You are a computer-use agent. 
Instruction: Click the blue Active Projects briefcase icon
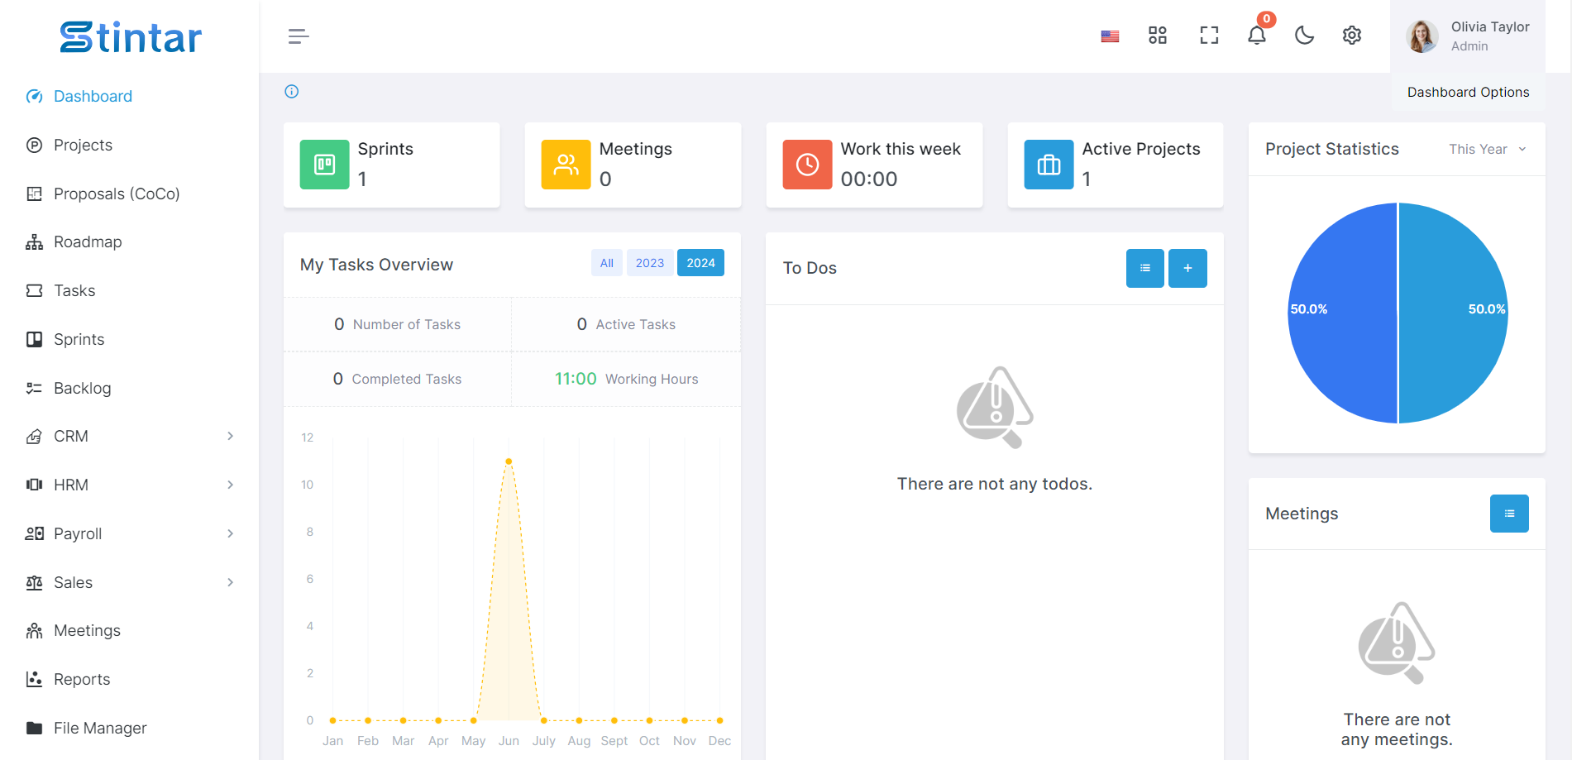1049,165
